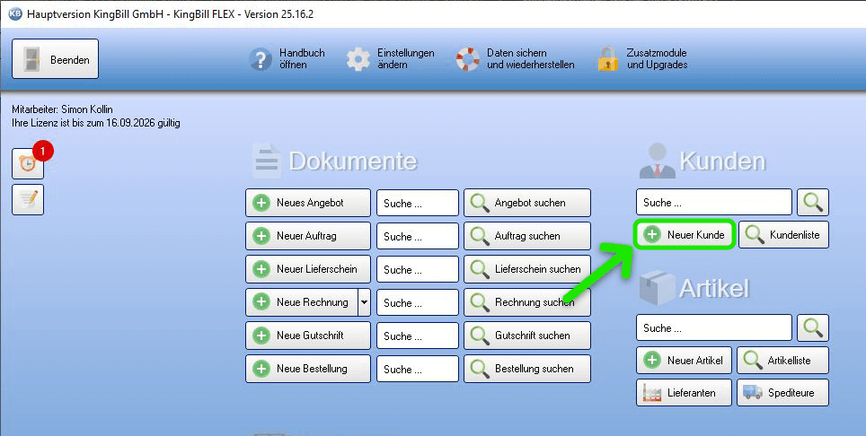Click Gutschrift suchen button
Viewport: 866px width, 436px height.
pos(527,336)
